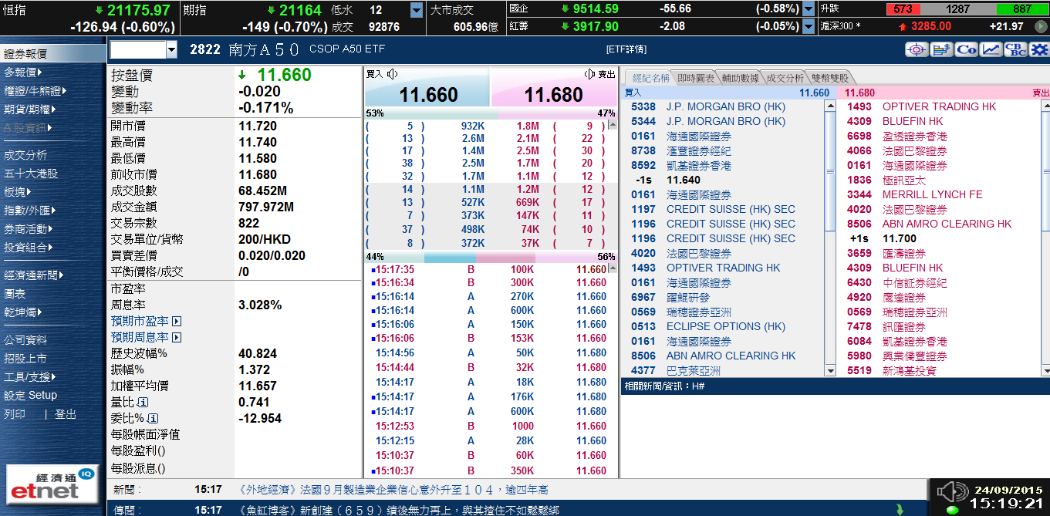
Task: Open the 低水 futures dropdown arrow
Action: pos(417,10)
